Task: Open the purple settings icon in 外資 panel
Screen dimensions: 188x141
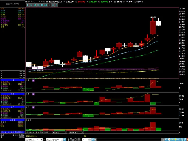Action: tap(34, 81)
